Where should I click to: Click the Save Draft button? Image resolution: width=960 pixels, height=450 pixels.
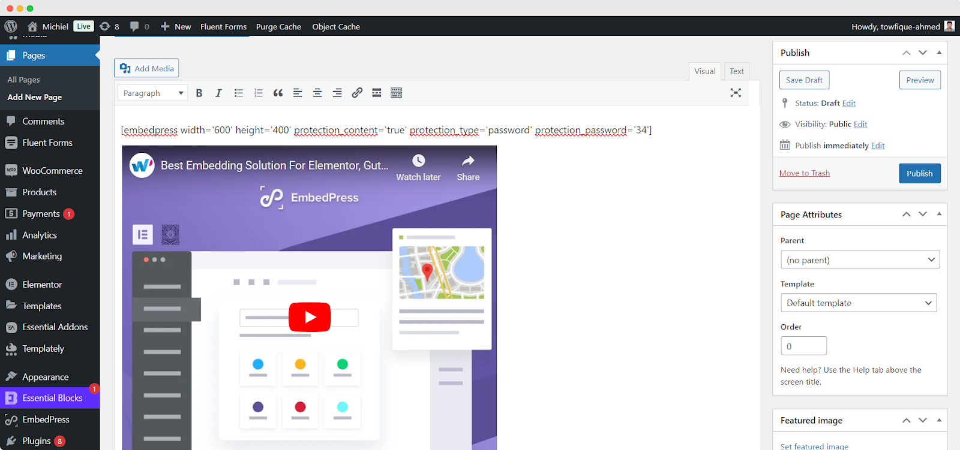pyautogui.click(x=804, y=80)
